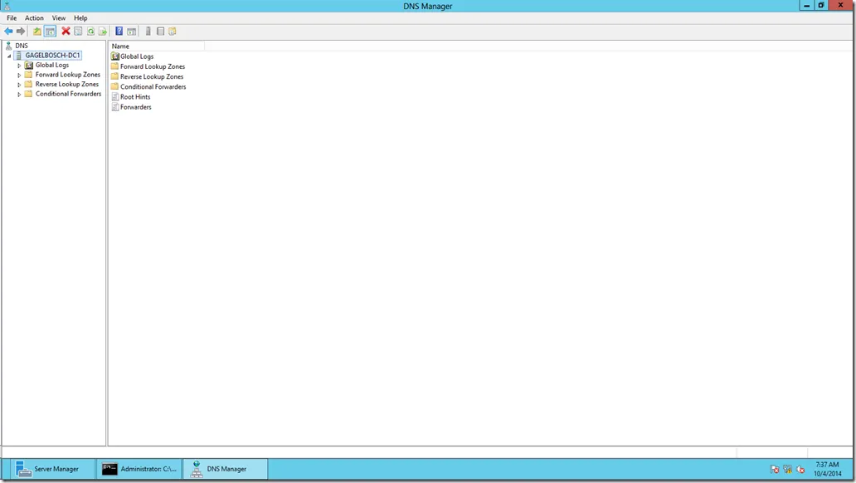Select Forwarders in the list
The image size is (856, 483).
(135, 107)
